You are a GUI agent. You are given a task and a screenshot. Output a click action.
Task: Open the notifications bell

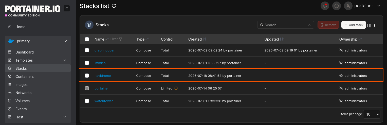325,6
